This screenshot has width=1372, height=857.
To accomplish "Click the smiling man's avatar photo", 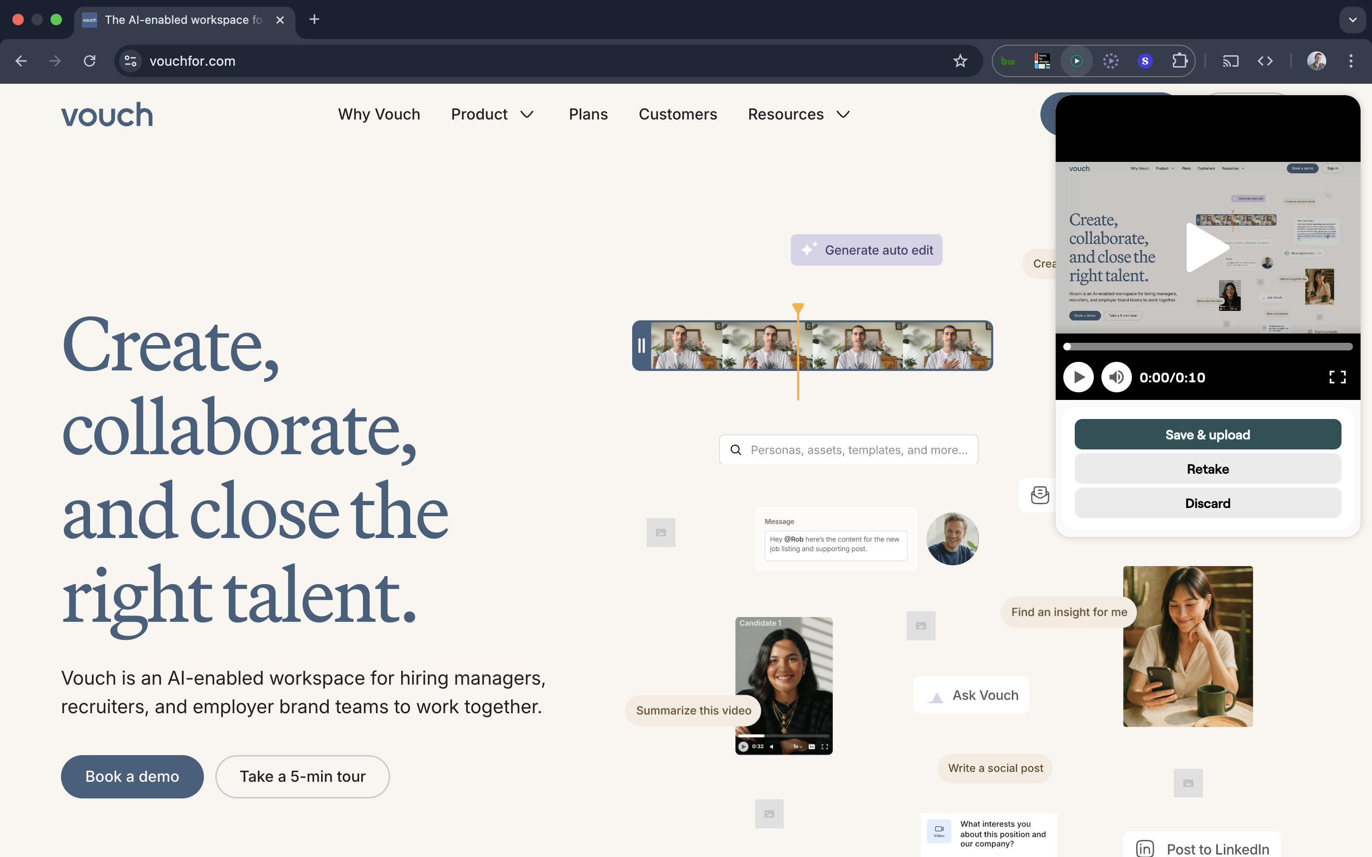I will (x=952, y=539).
